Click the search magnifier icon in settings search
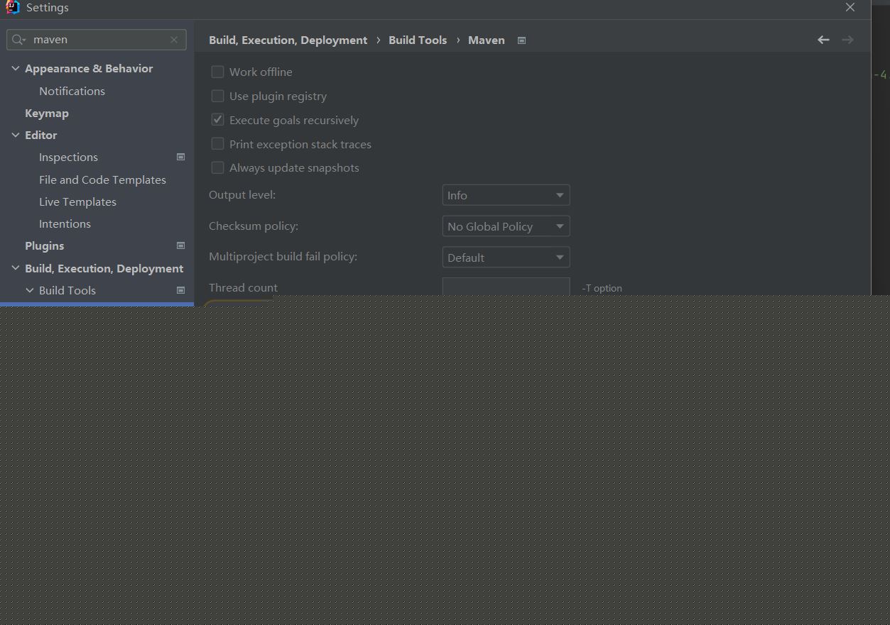The width and height of the screenshot is (890, 625). click(18, 40)
